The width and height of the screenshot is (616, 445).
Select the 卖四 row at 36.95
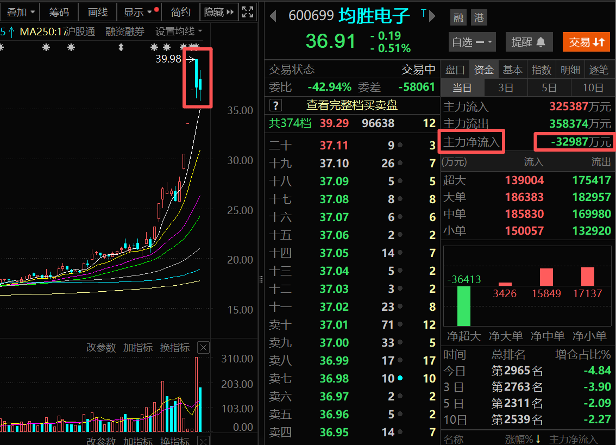click(353, 433)
